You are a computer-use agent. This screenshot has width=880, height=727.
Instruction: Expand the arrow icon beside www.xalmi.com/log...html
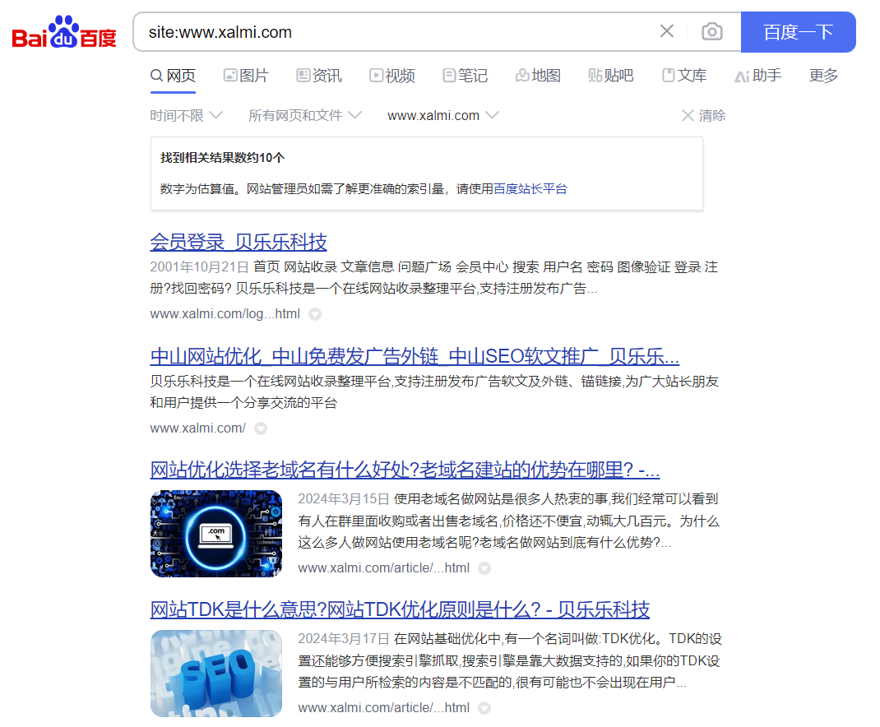click(x=316, y=314)
